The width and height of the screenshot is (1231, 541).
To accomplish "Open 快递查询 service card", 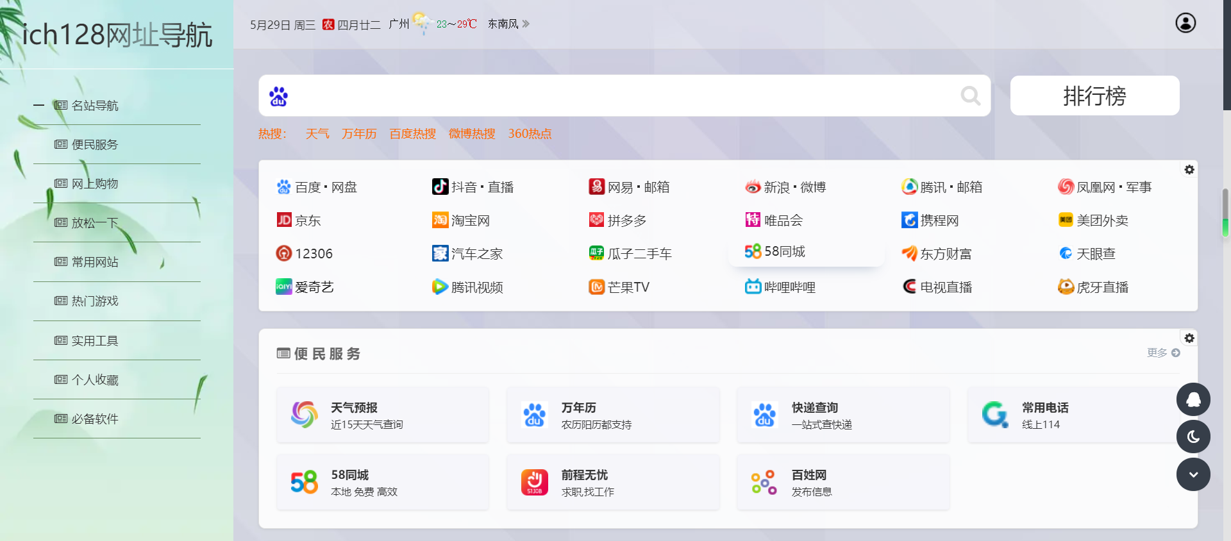I will click(843, 415).
